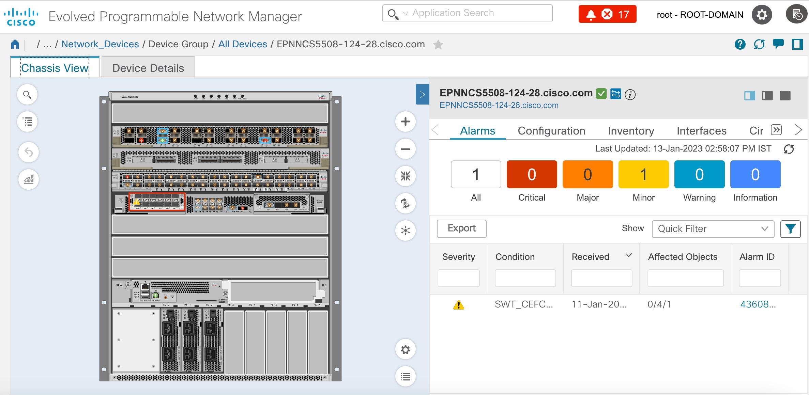Open the Inventory tab

coord(631,131)
